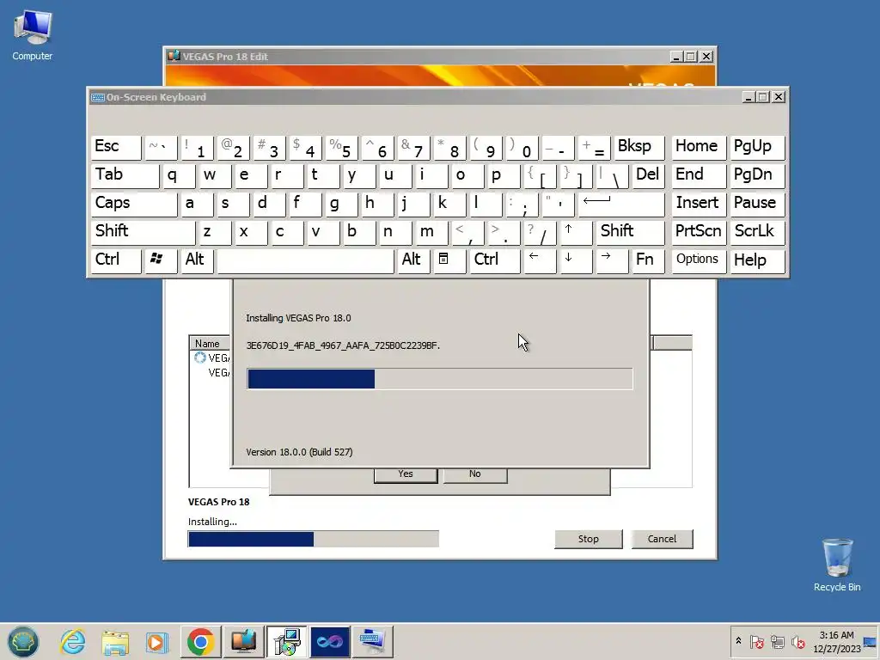
Task: Tap the Bksp key
Action: (639, 148)
